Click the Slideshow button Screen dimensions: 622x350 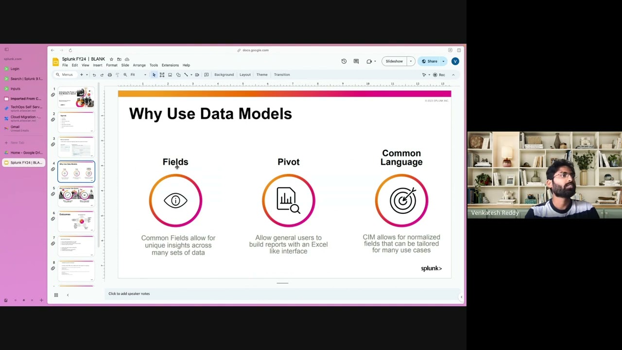pos(394,61)
